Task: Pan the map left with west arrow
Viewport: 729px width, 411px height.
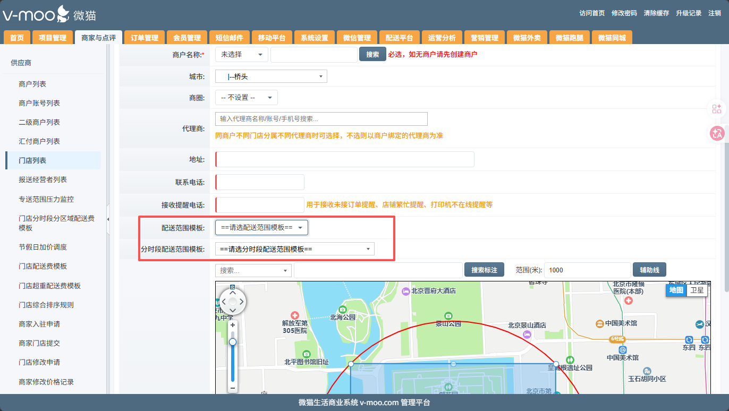Action: click(x=223, y=302)
